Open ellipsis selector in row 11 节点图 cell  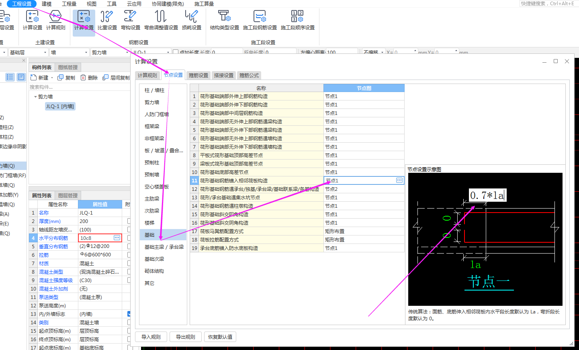[x=399, y=180]
